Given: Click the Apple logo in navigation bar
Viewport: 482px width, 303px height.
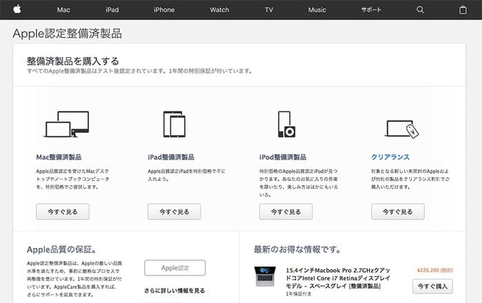Looking at the screenshot, I should pos(17,9).
